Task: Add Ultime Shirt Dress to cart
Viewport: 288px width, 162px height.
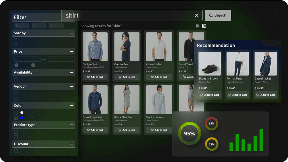Action: pyautogui.click(x=127, y=130)
